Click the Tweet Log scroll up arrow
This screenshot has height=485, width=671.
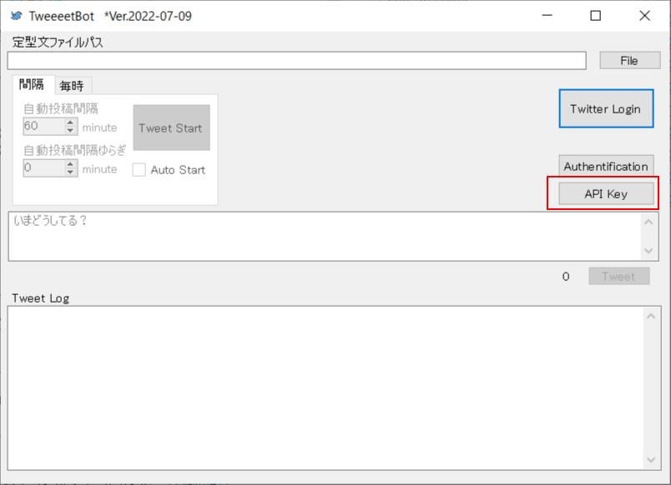(651, 317)
